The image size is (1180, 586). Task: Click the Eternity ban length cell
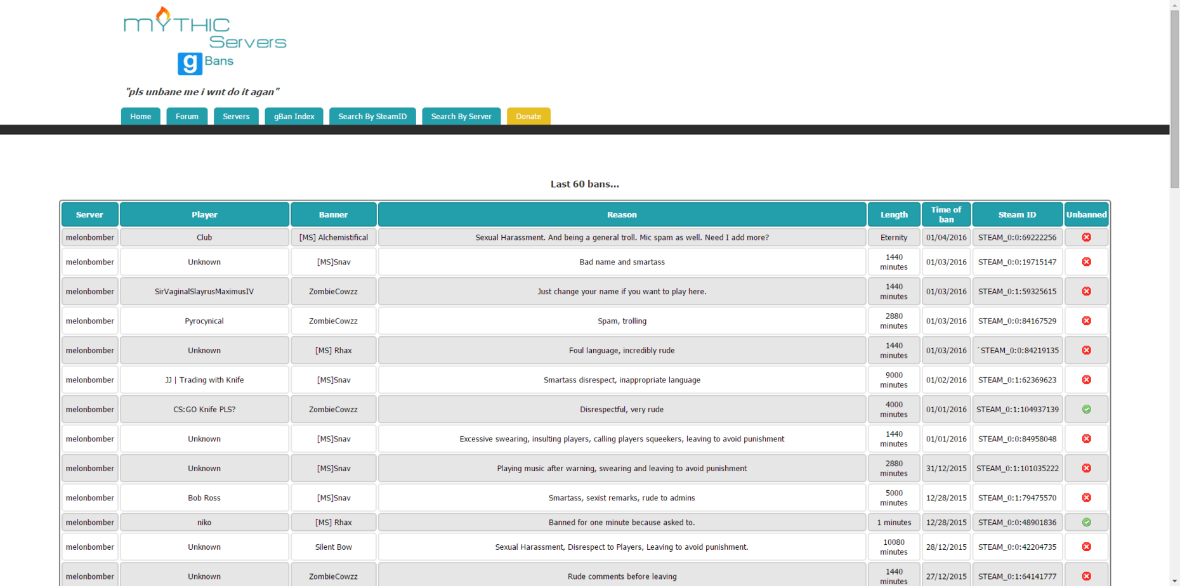[x=894, y=237]
